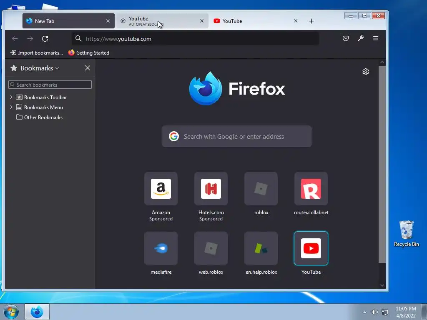Click the taskbar clock showing 11:05 PM
This screenshot has height=320, width=427.
click(406, 312)
